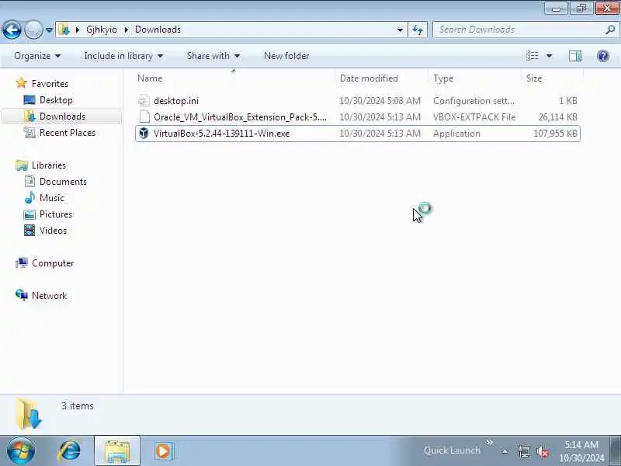Sort by the Date modified column
The width and height of the screenshot is (621, 466).
click(x=382, y=78)
